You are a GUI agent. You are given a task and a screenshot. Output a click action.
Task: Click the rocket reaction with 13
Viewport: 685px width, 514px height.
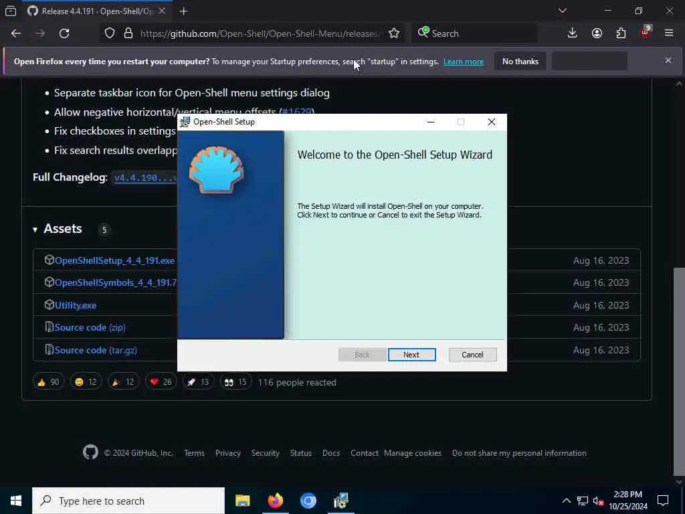point(198,382)
